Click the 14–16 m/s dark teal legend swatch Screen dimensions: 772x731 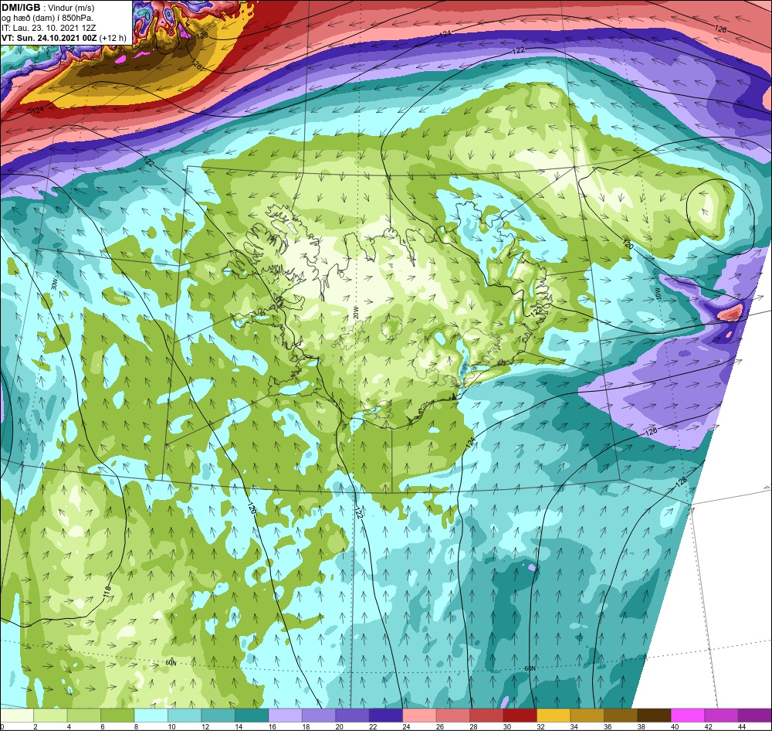[x=252, y=716]
